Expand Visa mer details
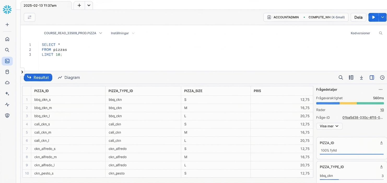 click(329, 126)
